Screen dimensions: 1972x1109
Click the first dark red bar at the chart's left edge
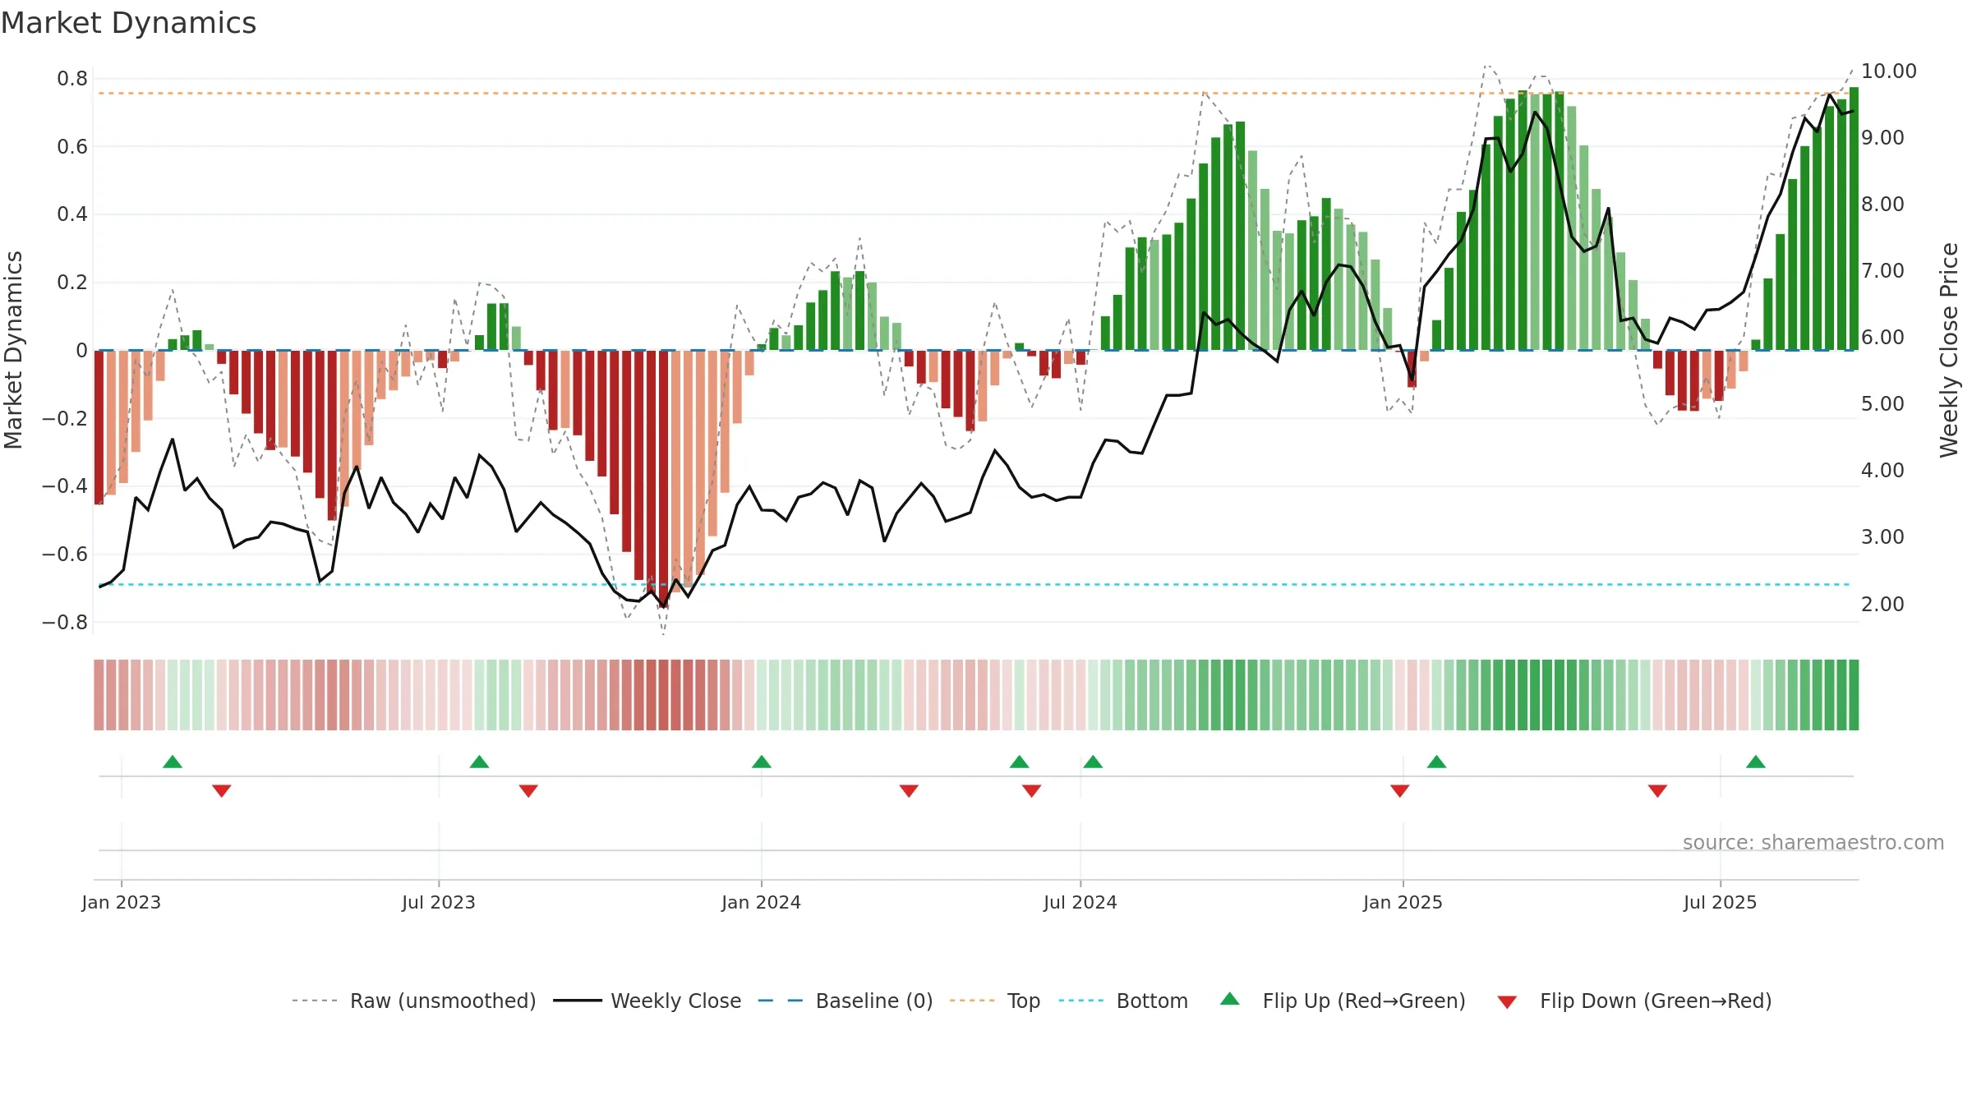(99, 427)
